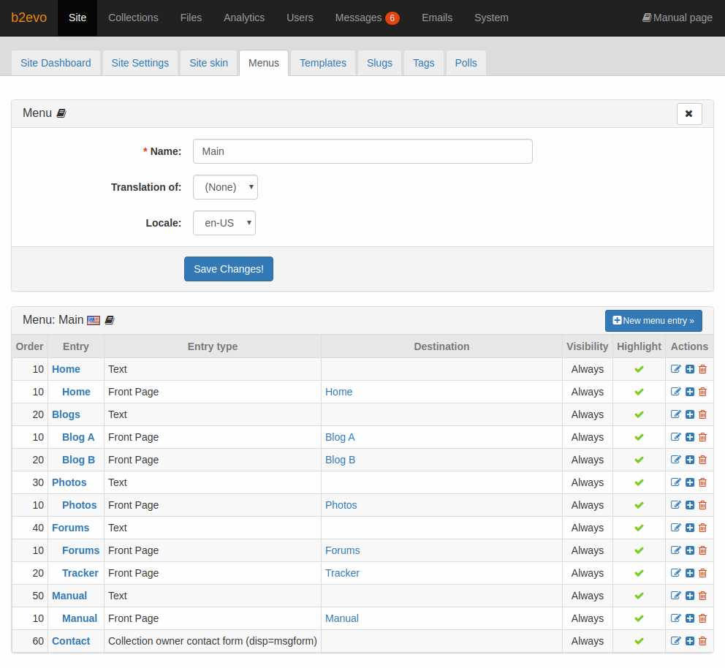725x668 pixels.
Task: Add child entry under Blogs row
Action: 690,414
